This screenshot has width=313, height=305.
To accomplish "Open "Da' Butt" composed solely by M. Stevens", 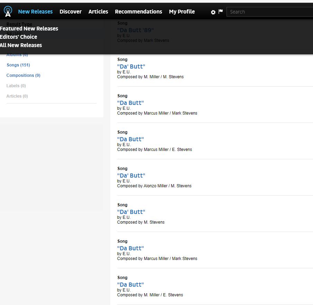I will tap(131, 212).
